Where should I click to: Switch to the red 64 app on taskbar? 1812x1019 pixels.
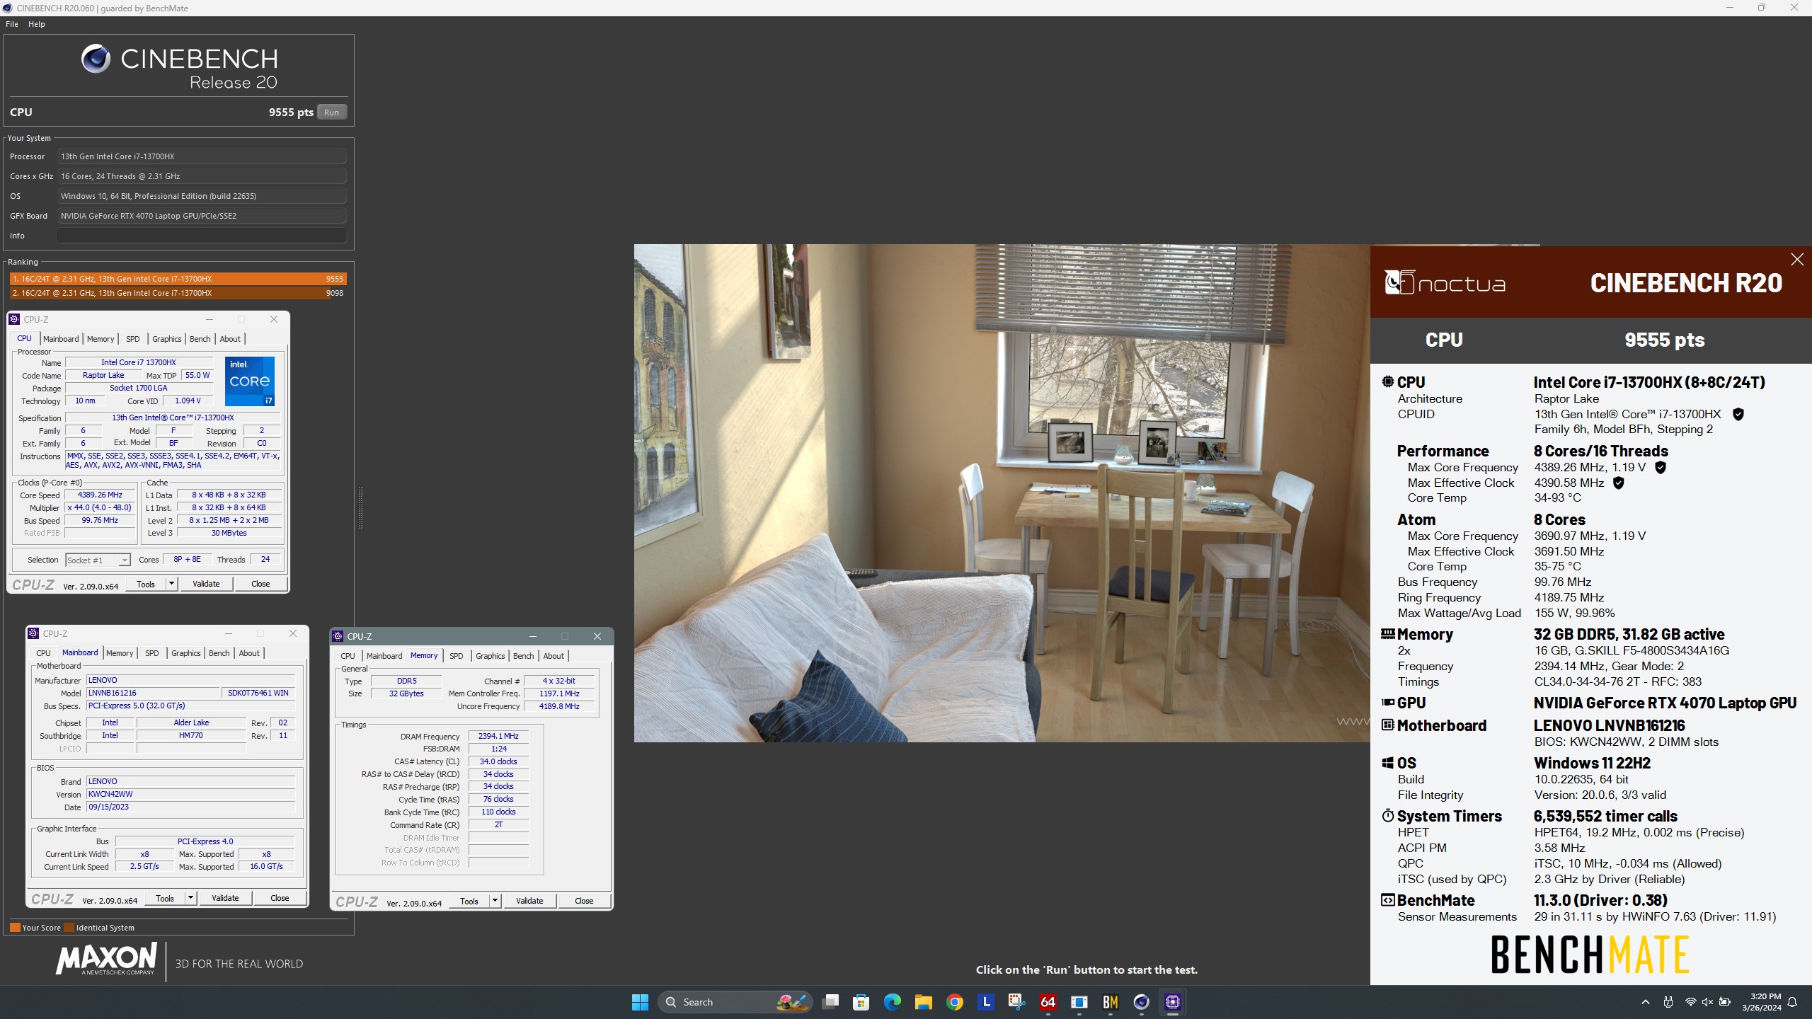pyautogui.click(x=1048, y=1002)
